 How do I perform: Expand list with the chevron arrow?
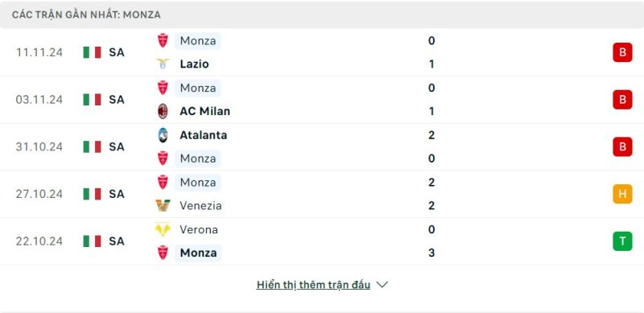click(x=382, y=285)
